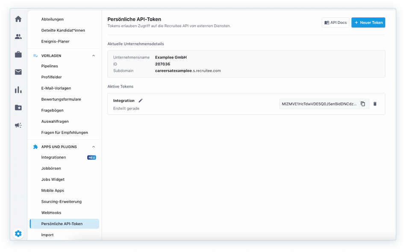Open the Reports bar chart icon
This screenshot has height=252, width=406.
pos(18,90)
